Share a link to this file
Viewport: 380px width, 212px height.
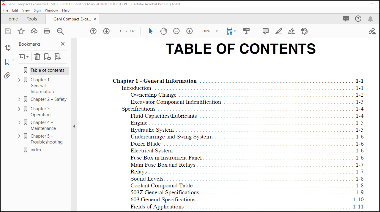[372, 31]
